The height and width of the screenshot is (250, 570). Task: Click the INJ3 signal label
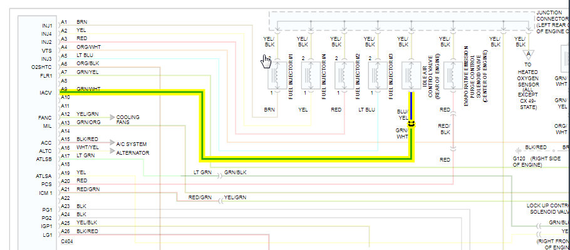pyautogui.click(x=47, y=59)
